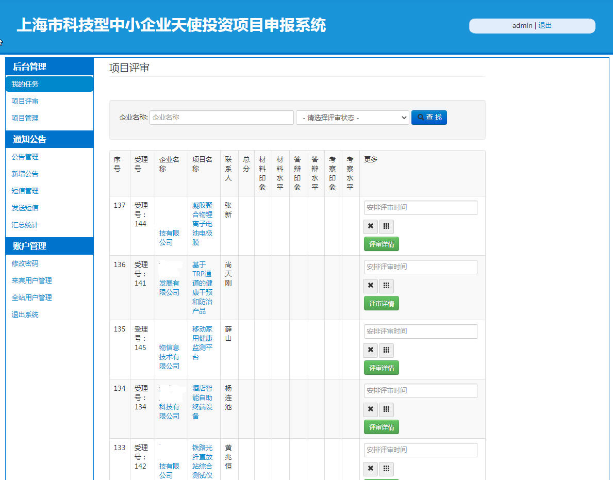
Task: Click the X clear icon in row 135
Action: (371, 350)
